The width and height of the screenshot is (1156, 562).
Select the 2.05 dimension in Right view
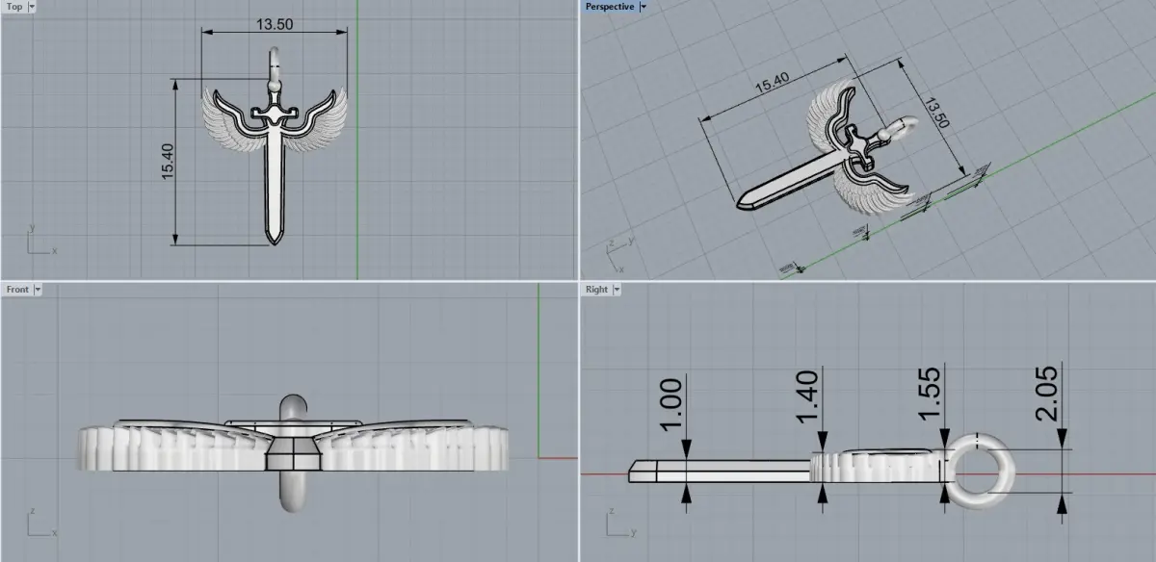(x=1049, y=392)
